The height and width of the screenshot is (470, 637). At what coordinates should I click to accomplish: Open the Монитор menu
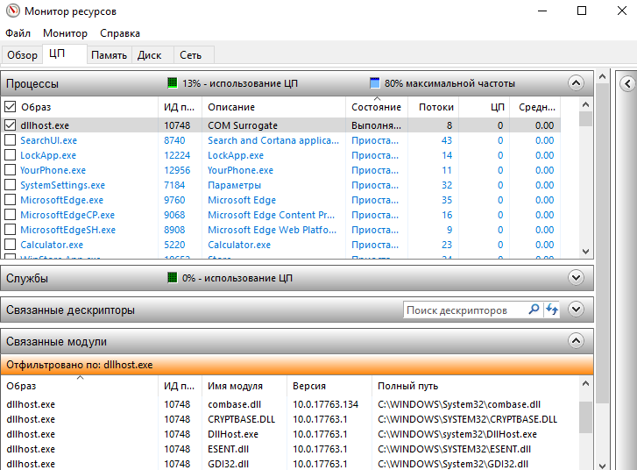65,33
